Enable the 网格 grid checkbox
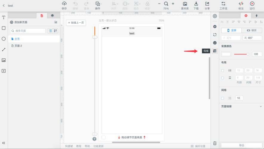 (222, 98)
